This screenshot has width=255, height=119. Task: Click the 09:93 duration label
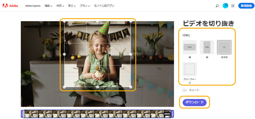(167, 114)
